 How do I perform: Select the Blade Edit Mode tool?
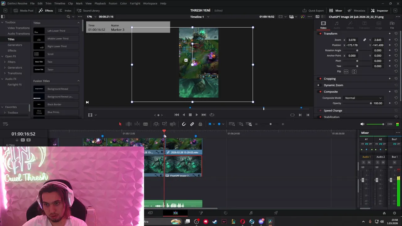[x=145, y=124]
